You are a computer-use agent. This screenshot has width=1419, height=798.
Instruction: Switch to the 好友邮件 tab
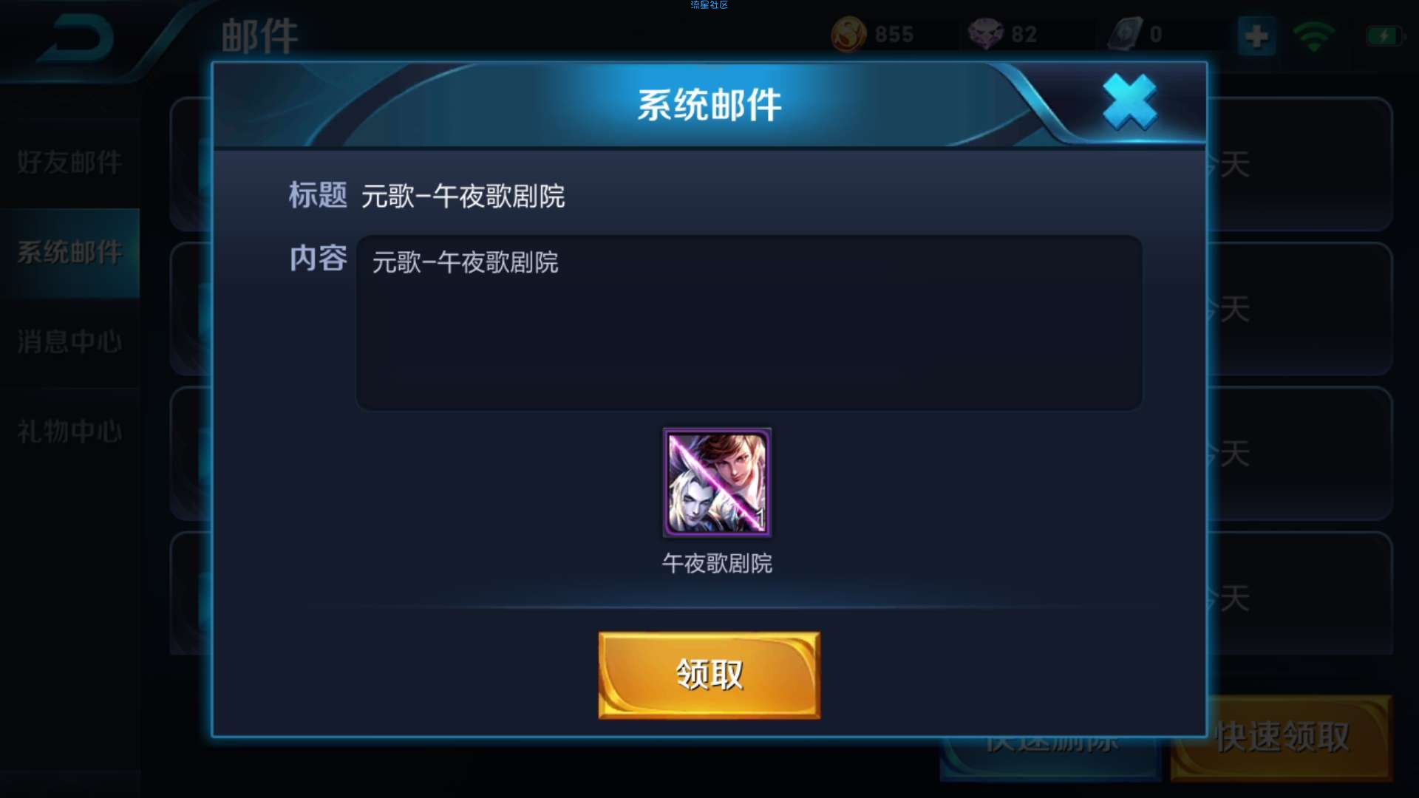[x=69, y=163]
